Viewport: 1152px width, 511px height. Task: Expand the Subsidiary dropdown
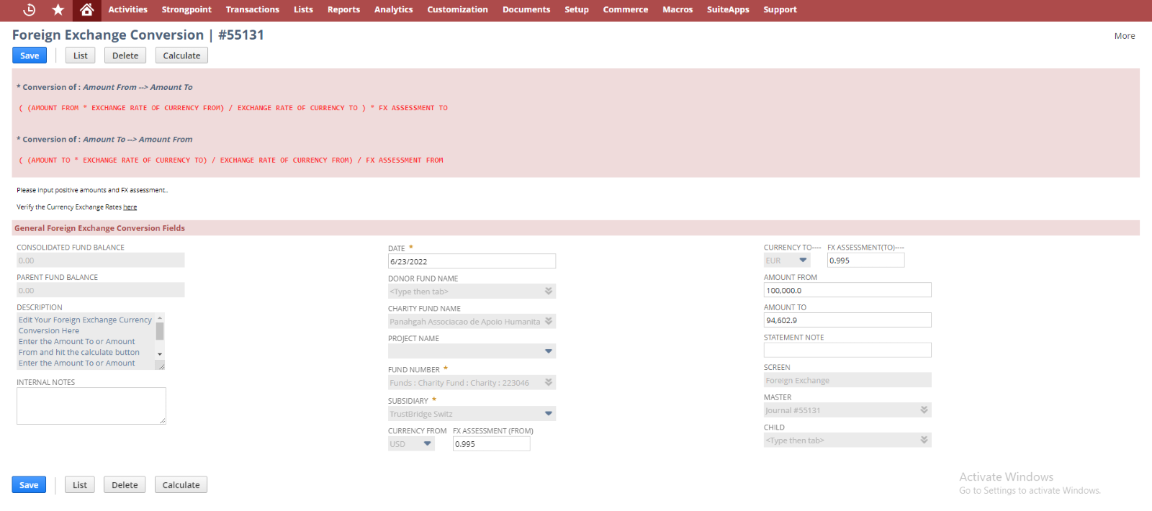pyautogui.click(x=549, y=414)
